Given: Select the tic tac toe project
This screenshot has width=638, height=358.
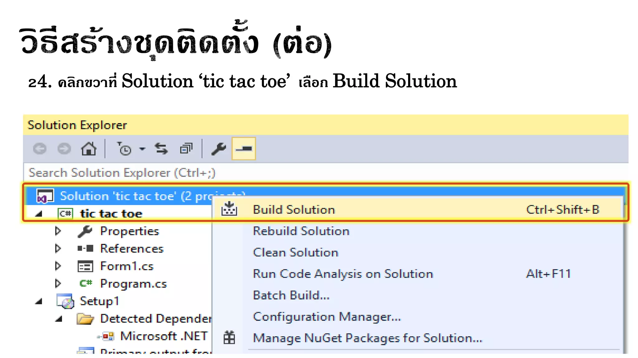Looking at the screenshot, I should click(111, 214).
